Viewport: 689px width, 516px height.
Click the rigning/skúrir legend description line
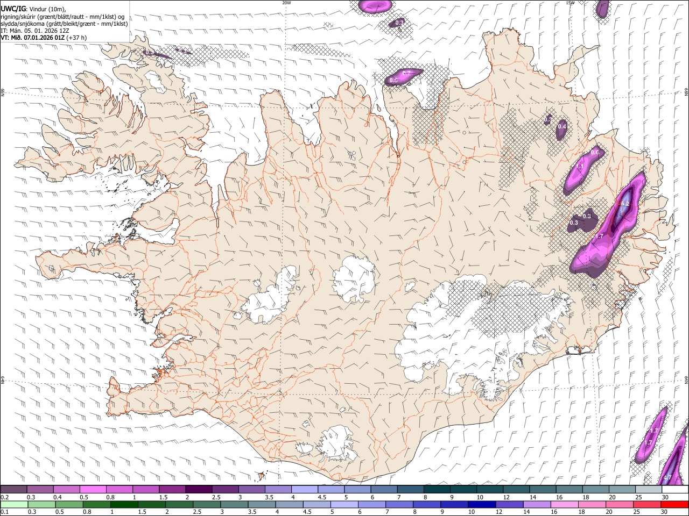[62, 16]
